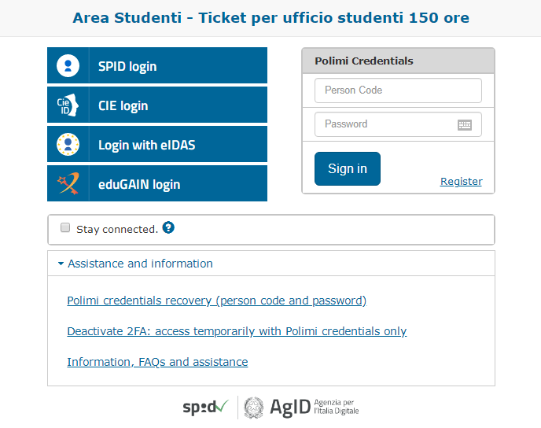Viewport: 541px width, 428px height.
Task: Choose the CIE login option
Action: coord(157,105)
